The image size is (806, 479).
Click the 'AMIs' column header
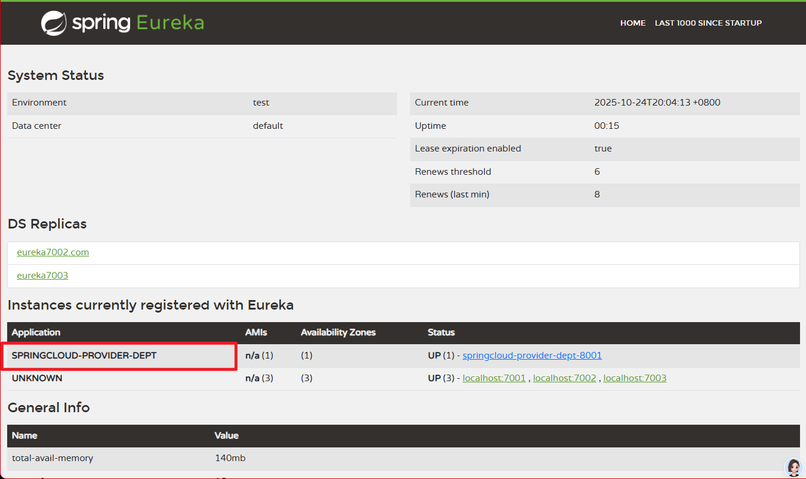pyautogui.click(x=256, y=332)
